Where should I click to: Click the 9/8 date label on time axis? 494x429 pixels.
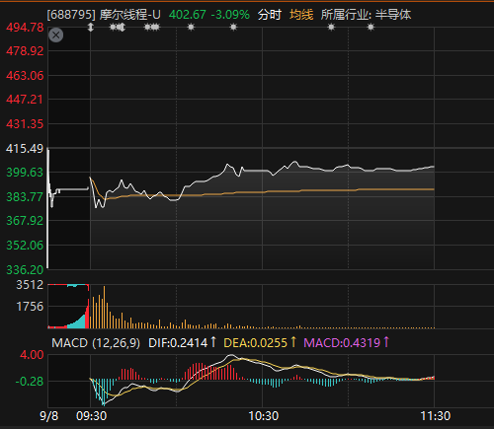click(48, 416)
